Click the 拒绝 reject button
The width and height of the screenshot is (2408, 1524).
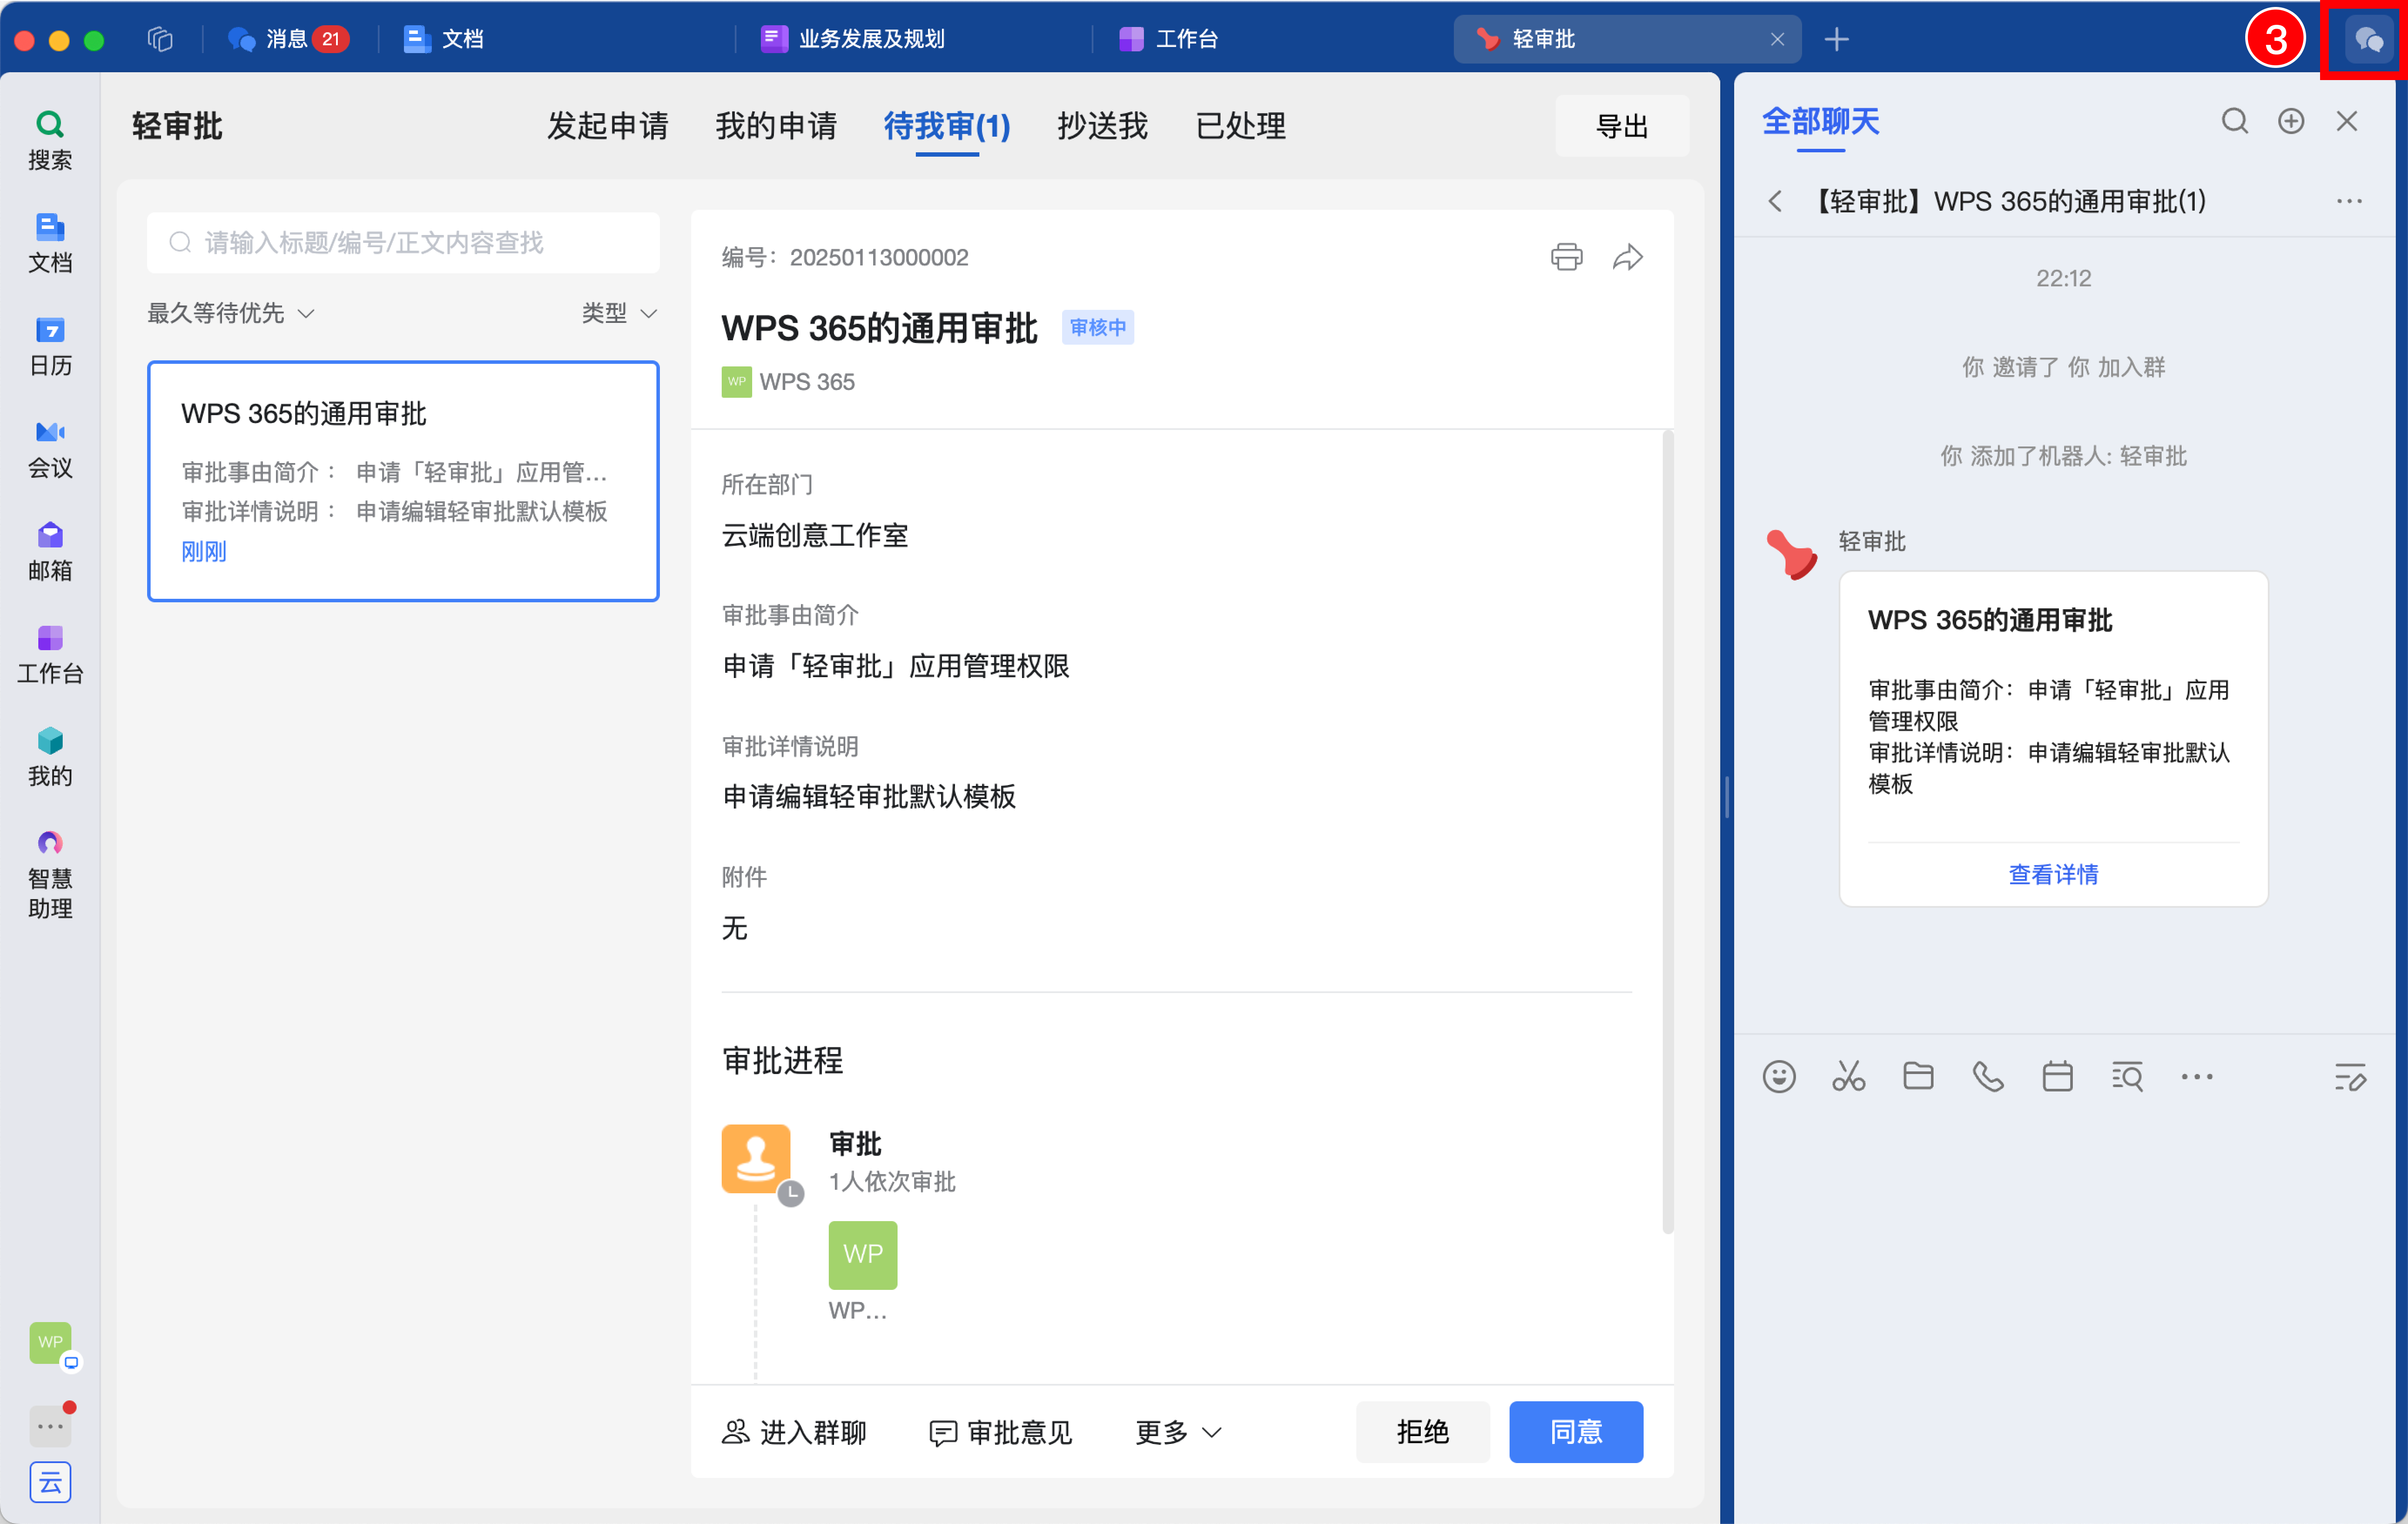click(1422, 1432)
